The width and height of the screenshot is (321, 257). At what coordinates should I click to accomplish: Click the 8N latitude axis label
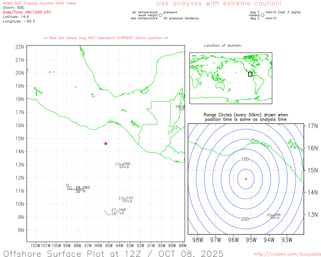(21, 230)
